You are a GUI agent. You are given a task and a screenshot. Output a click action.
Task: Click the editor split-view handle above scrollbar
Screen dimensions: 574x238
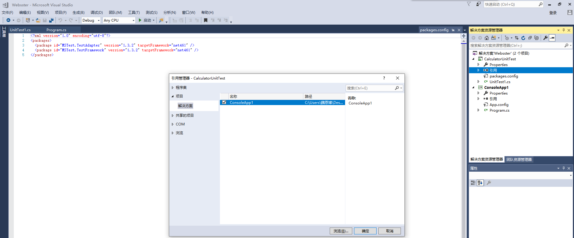click(x=464, y=36)
